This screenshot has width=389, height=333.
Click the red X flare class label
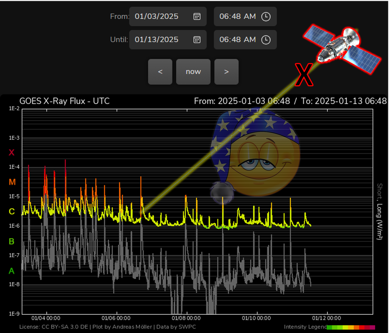click(11, 152)
